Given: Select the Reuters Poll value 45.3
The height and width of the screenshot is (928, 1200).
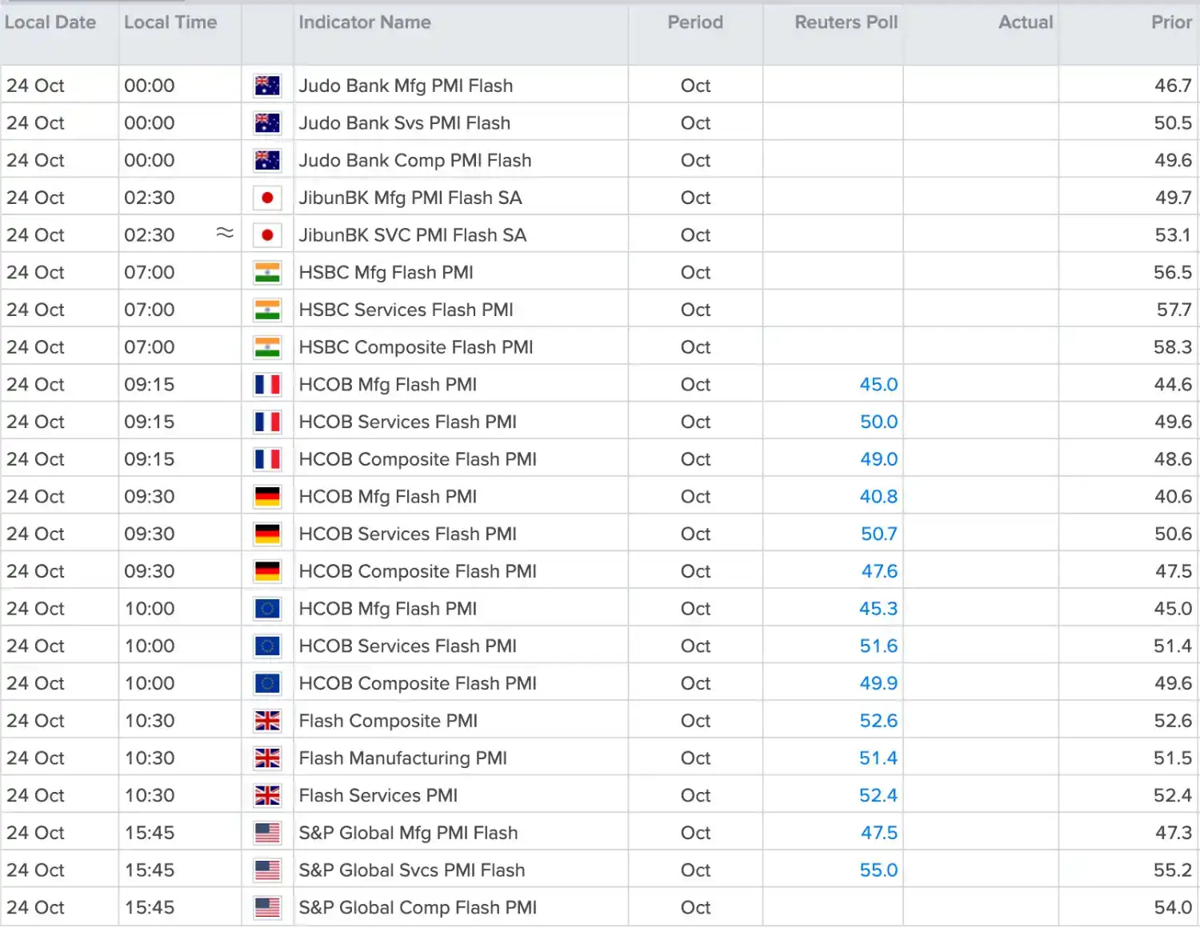Looking at the screenshot, I should click(878, 609).
